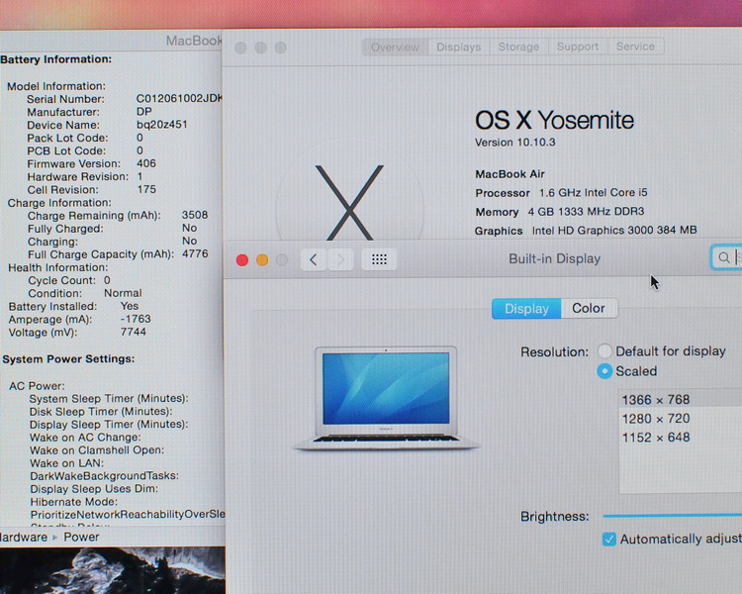Viewport: 742px width, 594px height.
Task: Click the Battery Installed Yes row
Action: tap(74, 306)
